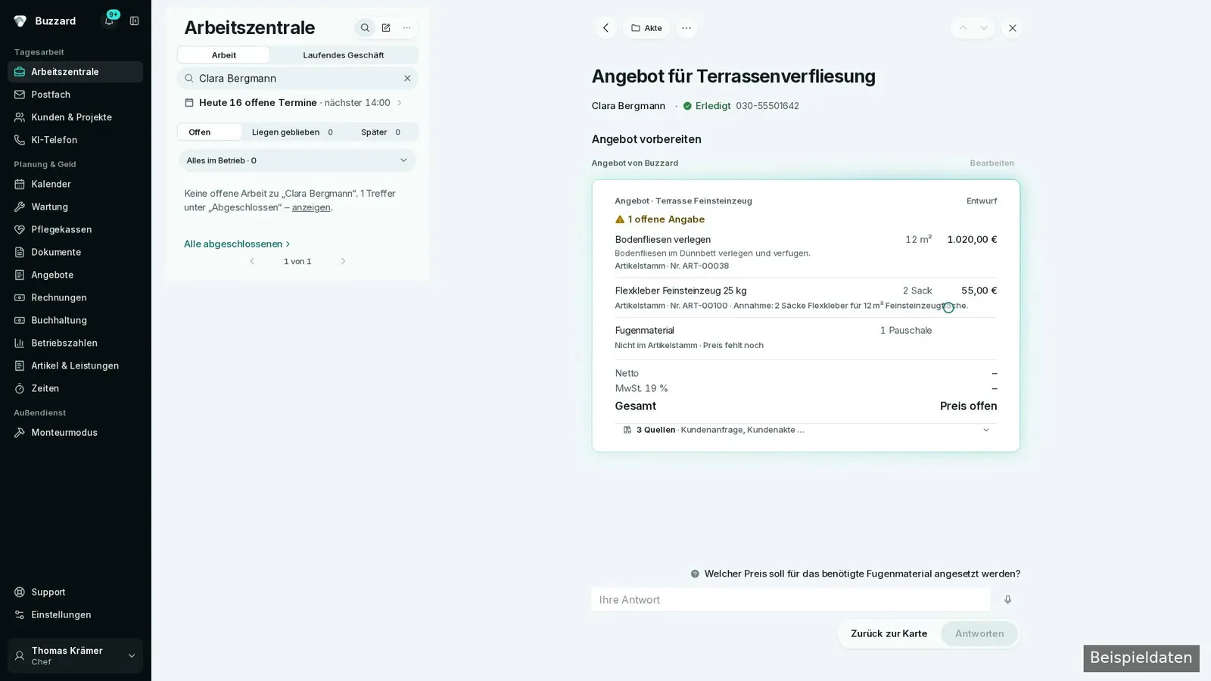This screenshot has width=1211, height=681.
Task: Go to next page of results
Action: pos(343,261)
